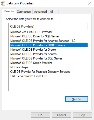Image resolution: width=94 pixels, height=120 pixels.
Task: Click the Next >> button
Action: click(77, 99)
